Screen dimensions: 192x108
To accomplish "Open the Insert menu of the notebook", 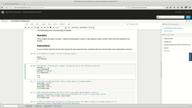I will coord(43,24).
